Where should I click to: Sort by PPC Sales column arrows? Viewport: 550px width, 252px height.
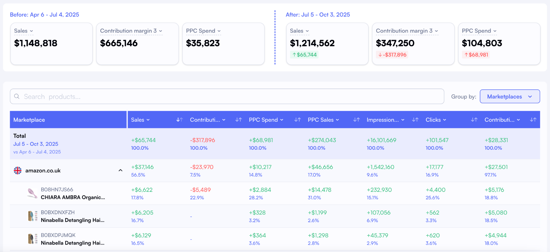point(356,120)
